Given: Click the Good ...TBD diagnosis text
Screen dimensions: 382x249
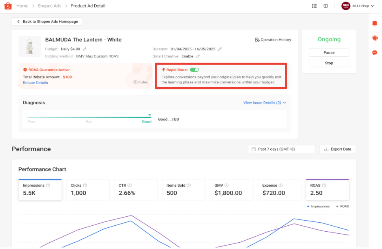Looking at the screenshot, I should coord(169,119).
